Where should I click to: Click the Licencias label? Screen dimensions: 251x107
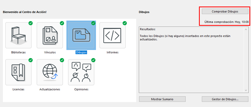point(18,89)
